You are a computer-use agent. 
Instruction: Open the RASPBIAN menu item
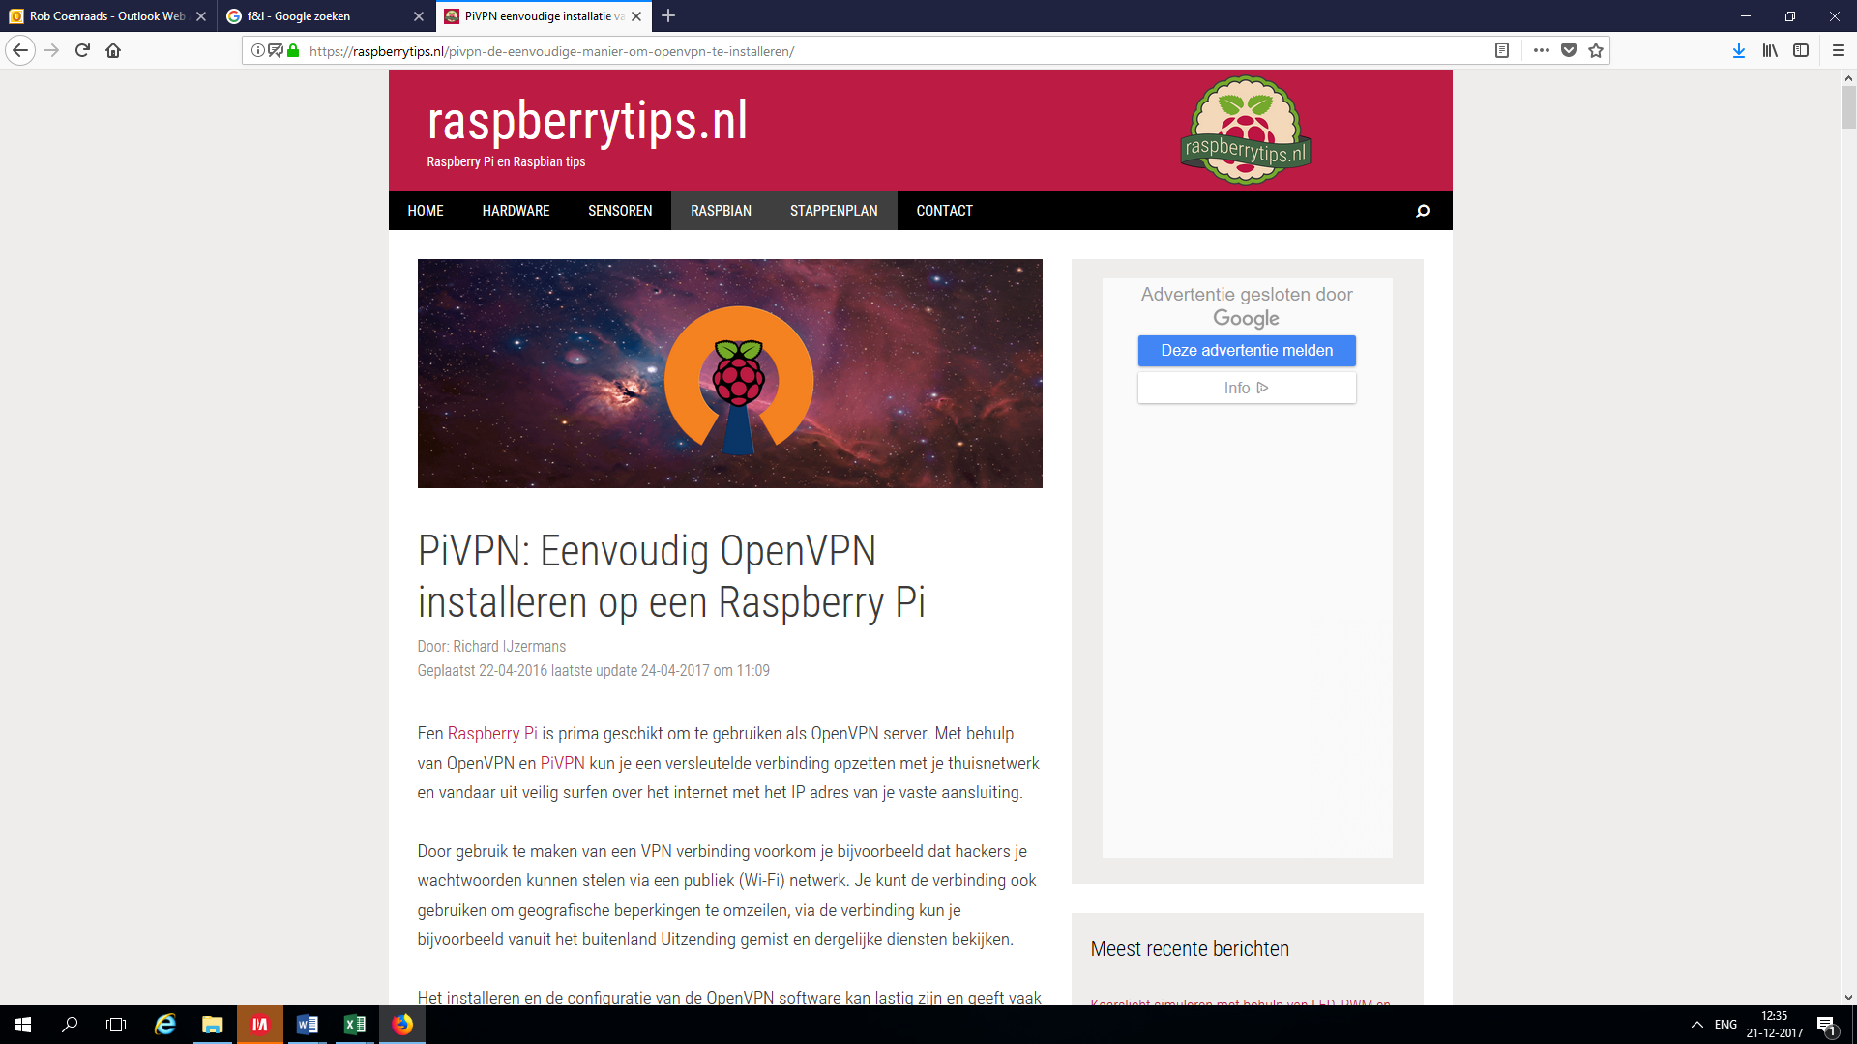(721, 211)
